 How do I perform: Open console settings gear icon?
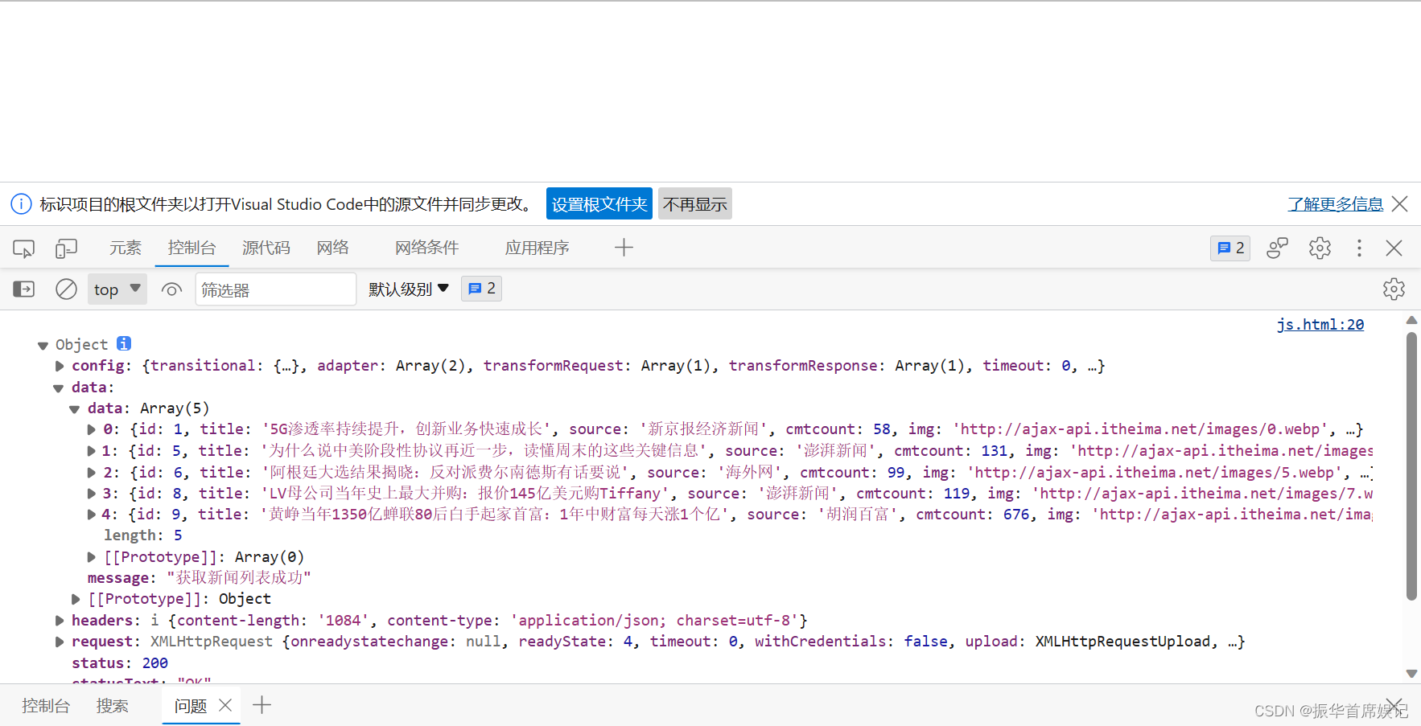(1394, 289)
